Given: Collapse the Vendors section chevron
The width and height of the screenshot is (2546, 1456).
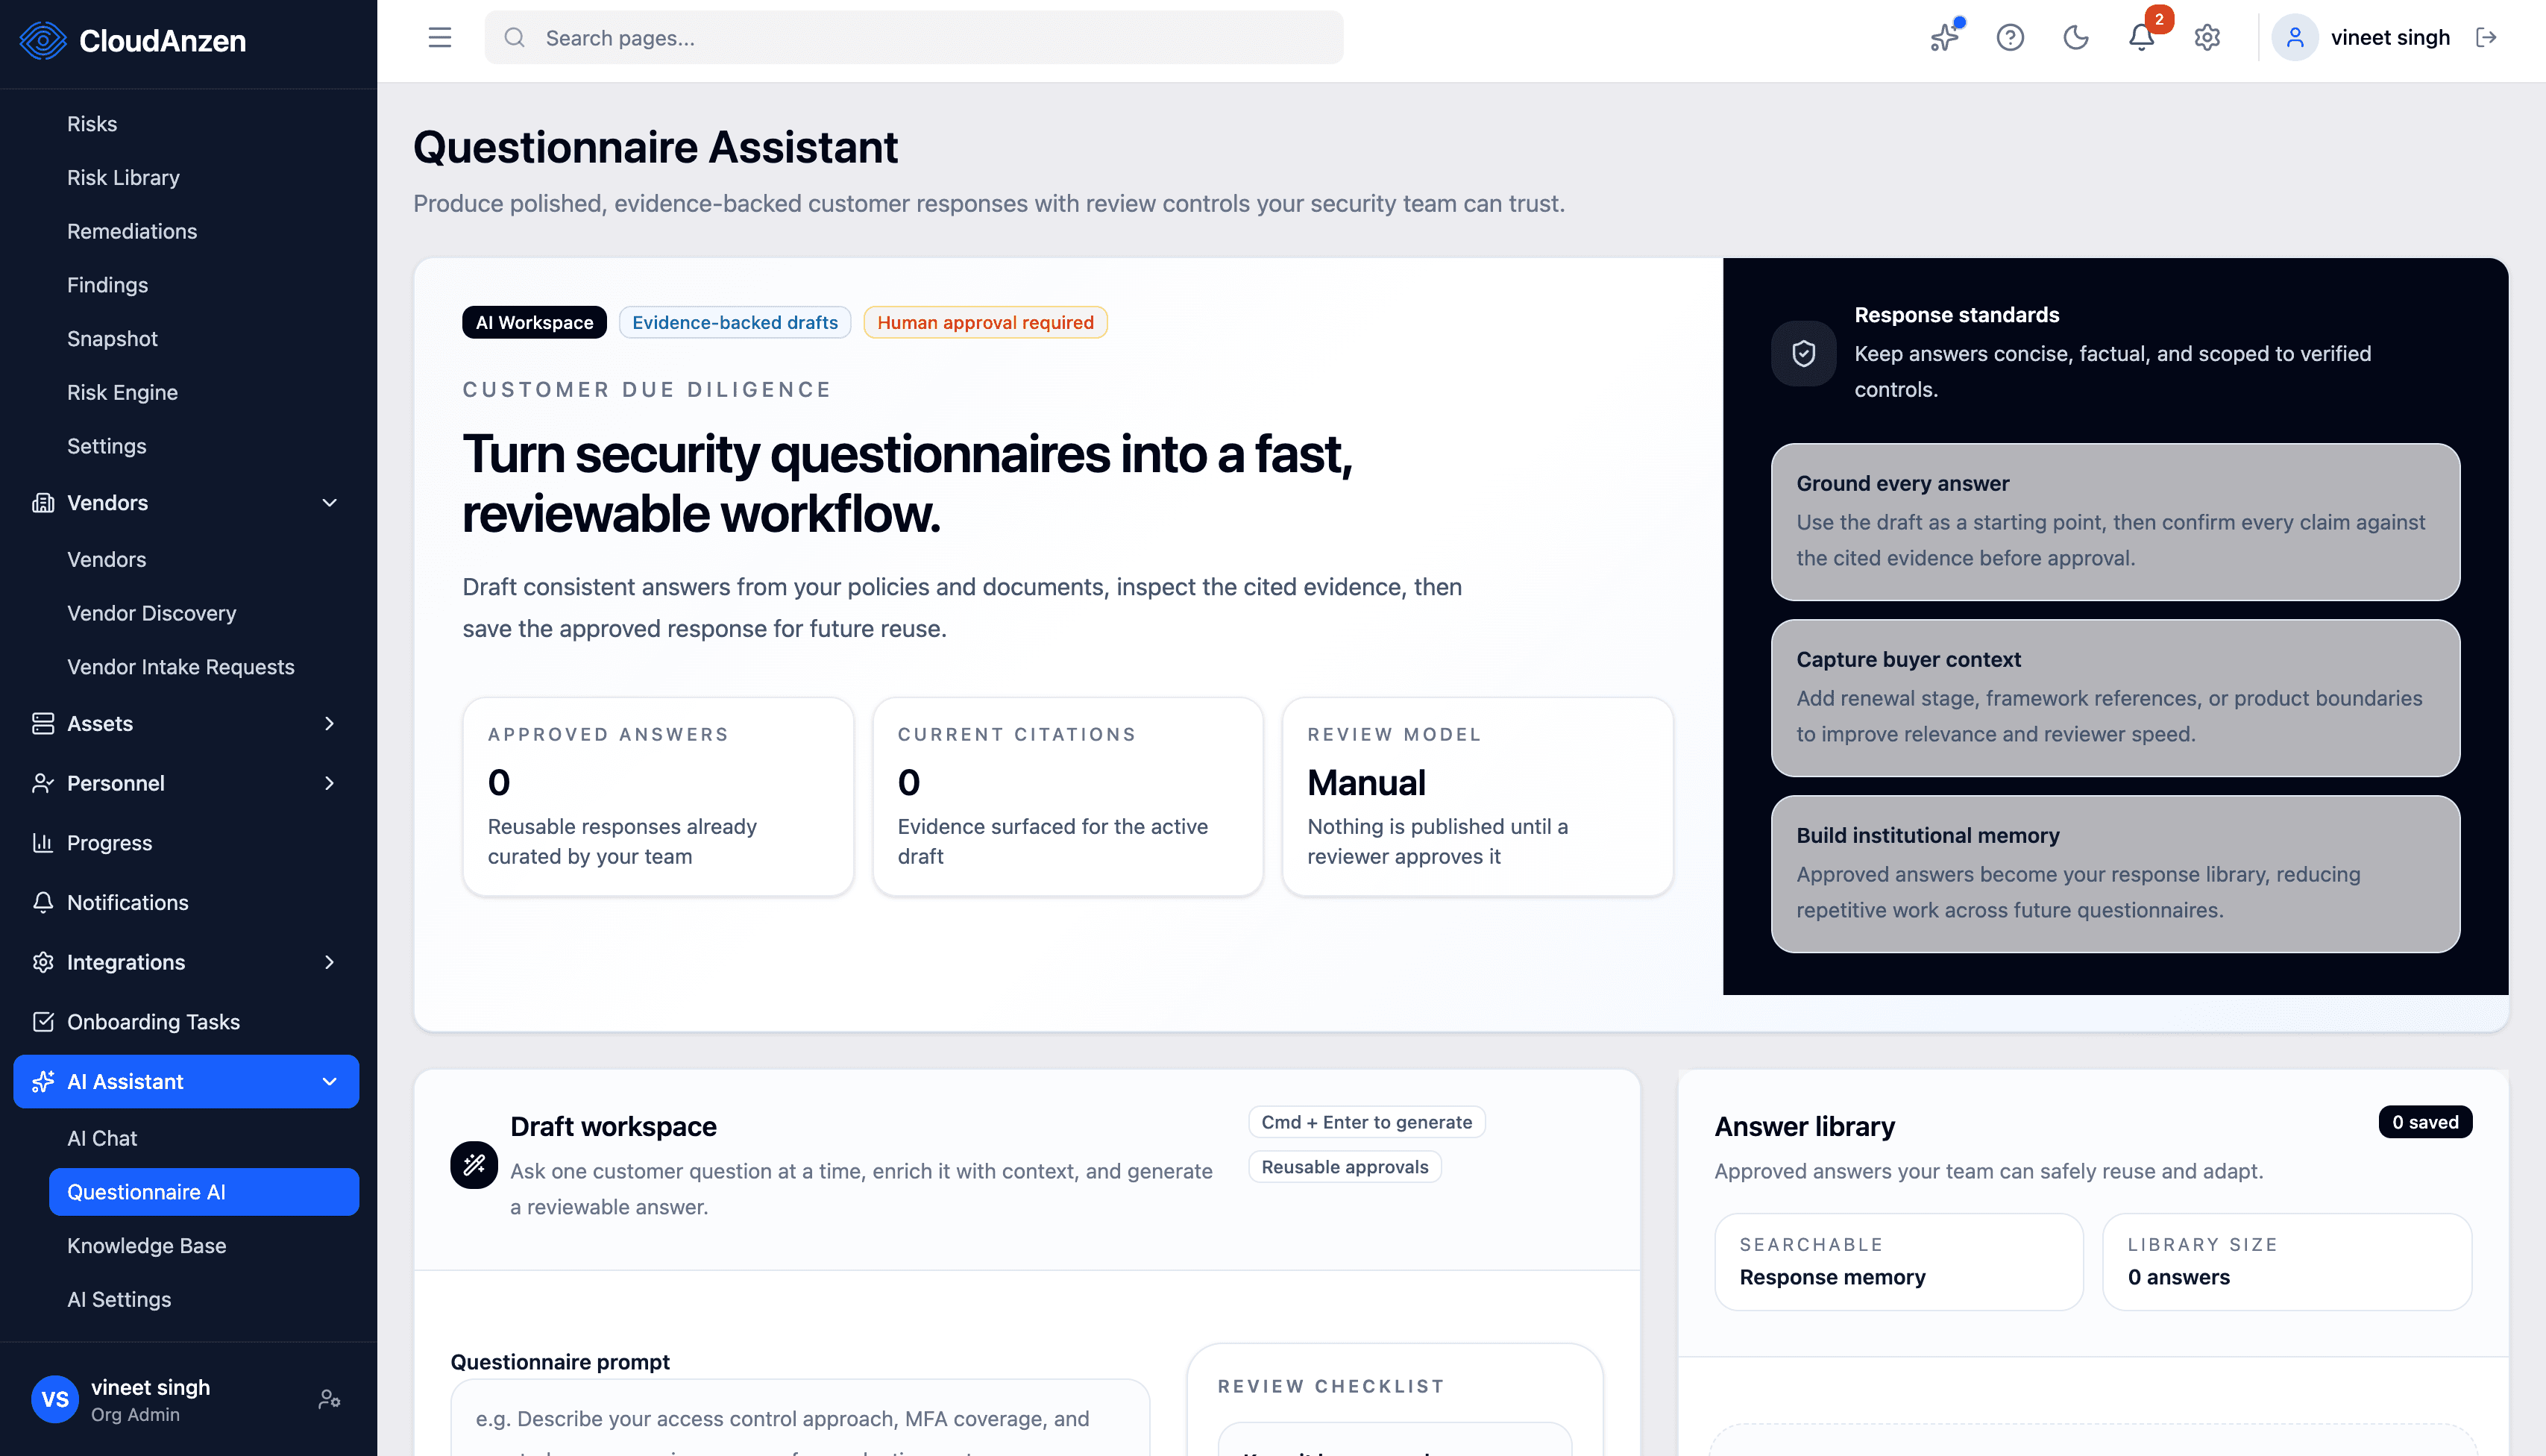Looking at the screenshot, I should (330, 503).
